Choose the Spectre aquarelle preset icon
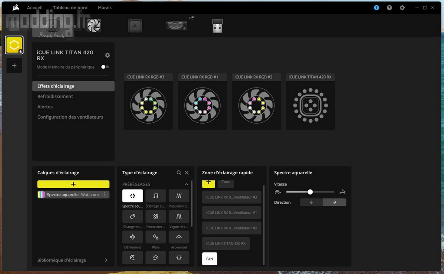 (133, 196)
